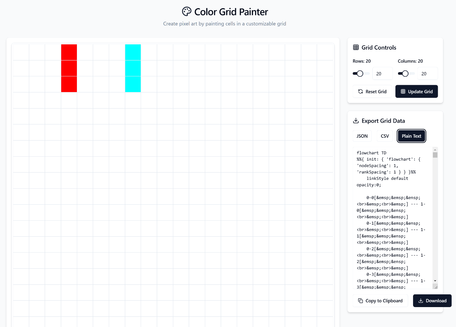Click the 'flowchart TD' text line
The image size is (456, 327).
(x=371, y=153)
